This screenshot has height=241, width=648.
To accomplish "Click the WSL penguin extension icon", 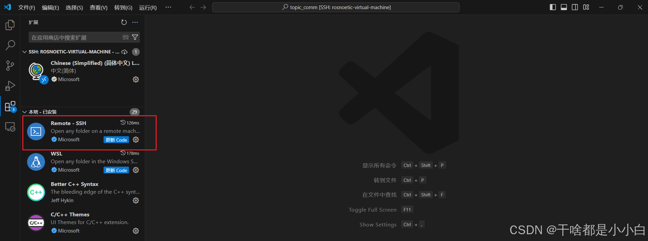I will coord(36,162).
